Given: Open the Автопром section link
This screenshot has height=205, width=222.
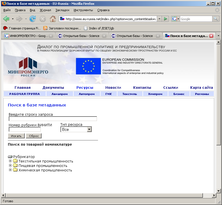Looking at the screenshot, I should click(87, 94).
